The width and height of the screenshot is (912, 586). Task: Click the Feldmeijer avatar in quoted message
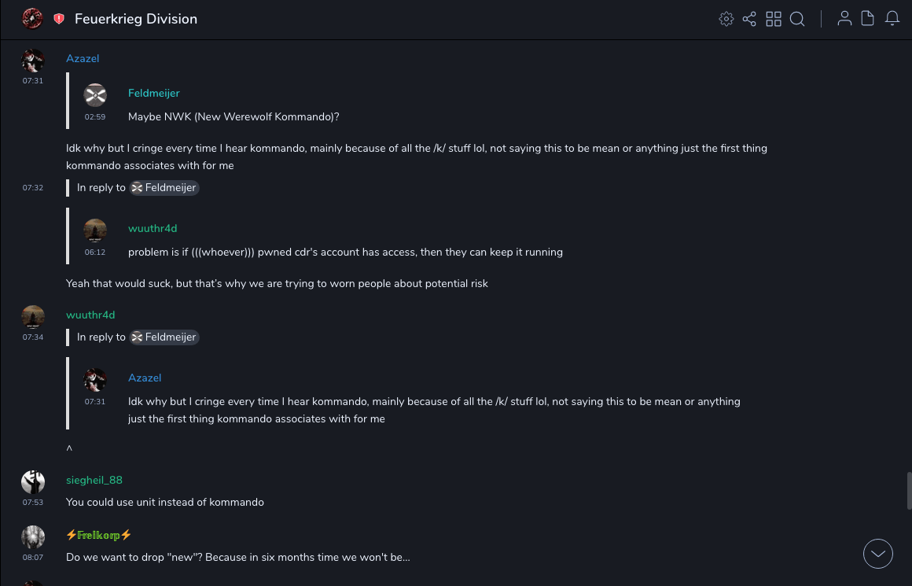[95, 95]
